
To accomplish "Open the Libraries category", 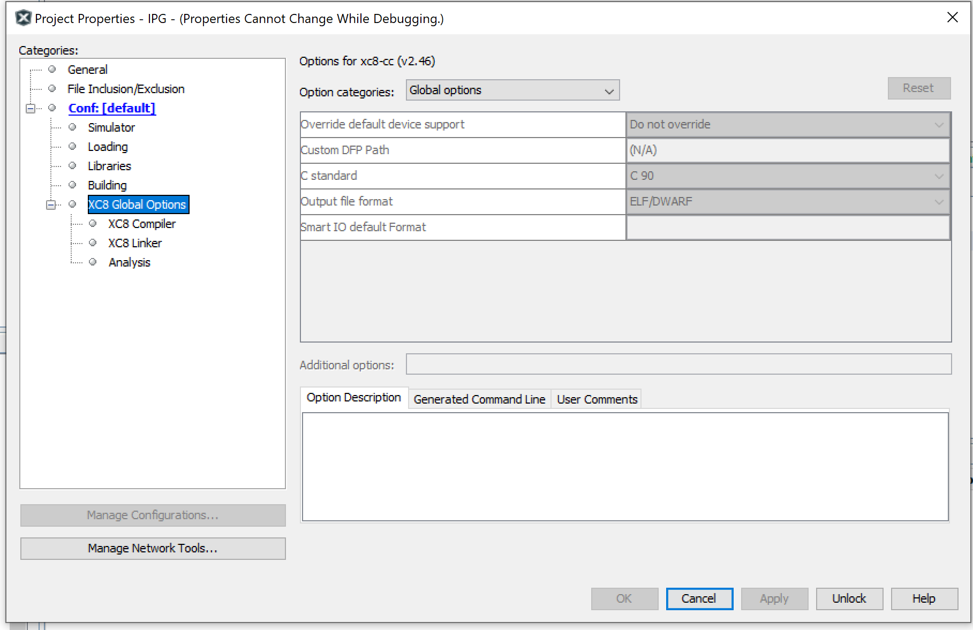I will [x=109, y=166].
